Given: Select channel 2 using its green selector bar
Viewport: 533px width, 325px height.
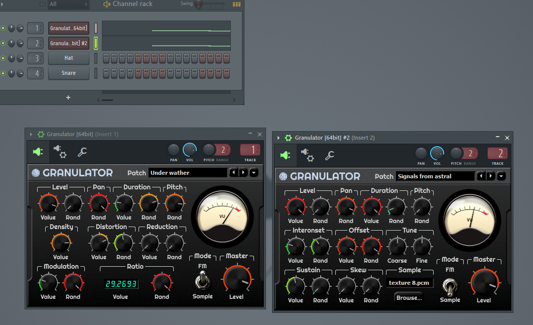Looking at the screenshot, I should [x=96, y=43].
